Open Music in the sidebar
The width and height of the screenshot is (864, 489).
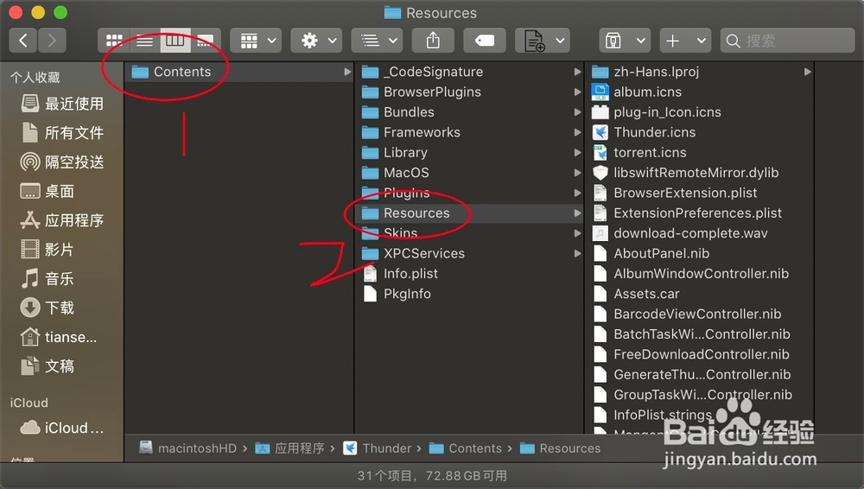48,279
